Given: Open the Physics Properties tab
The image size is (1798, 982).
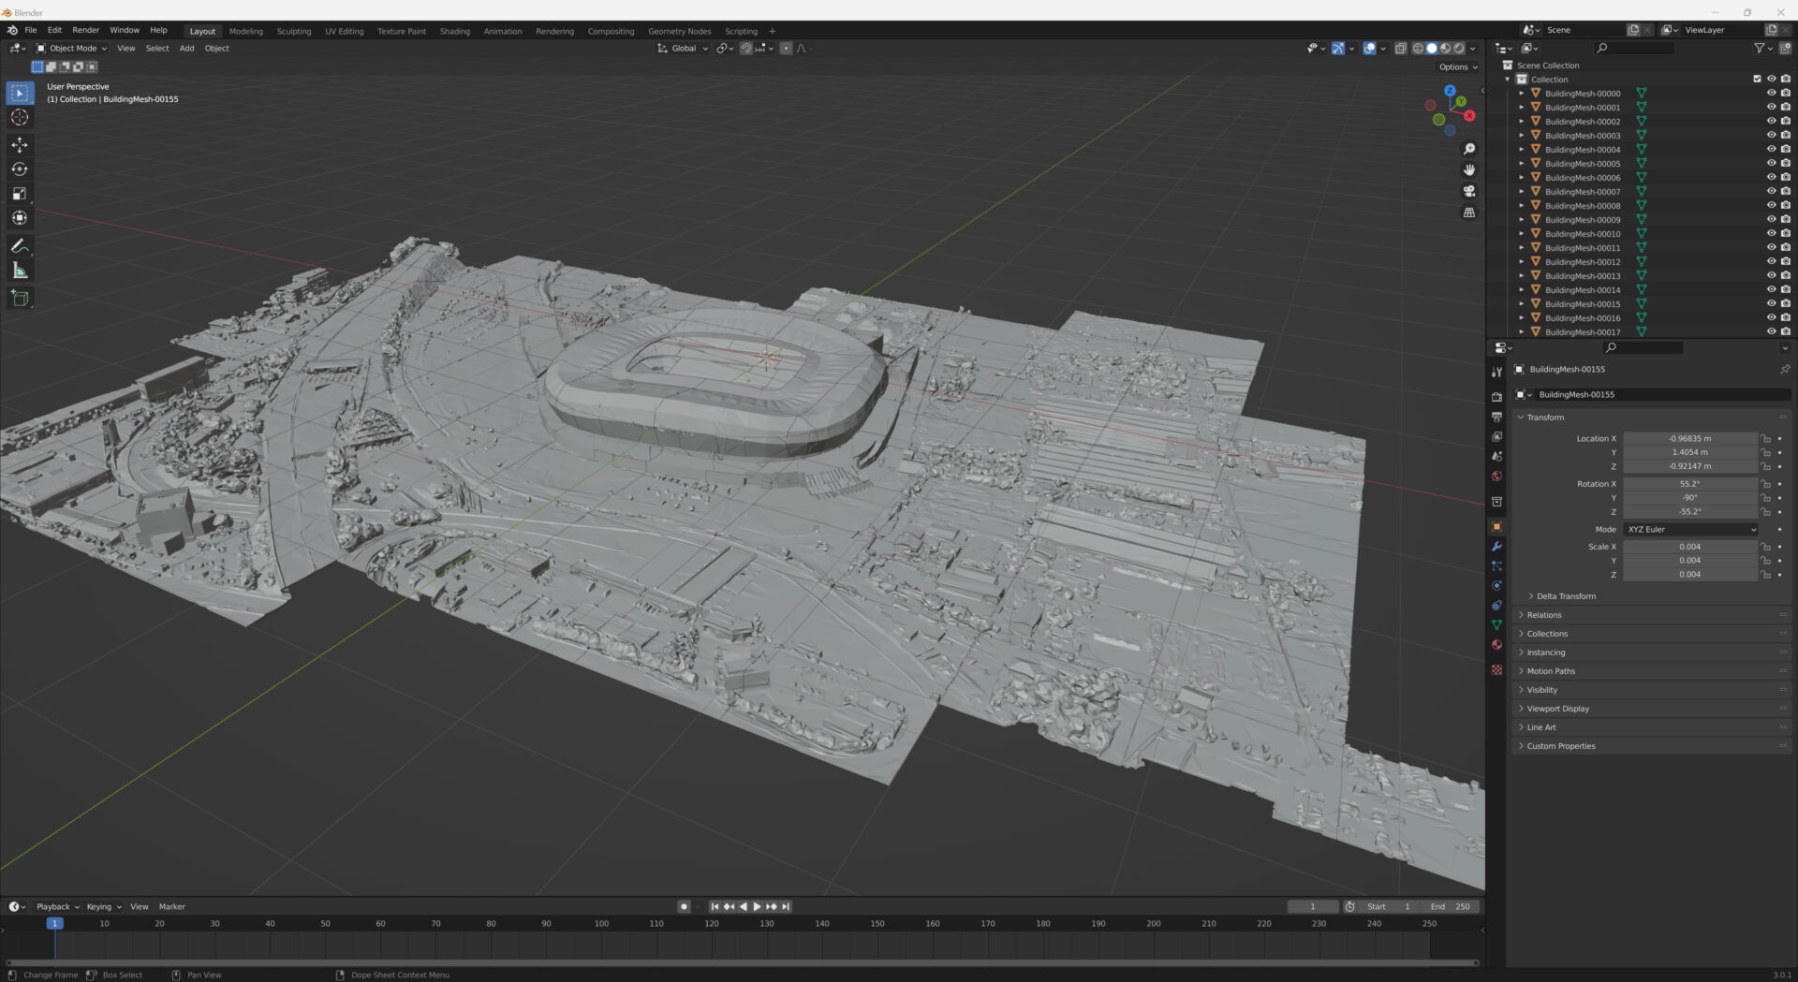Looking at the screenshot, I should click(x=1496, y=585).
